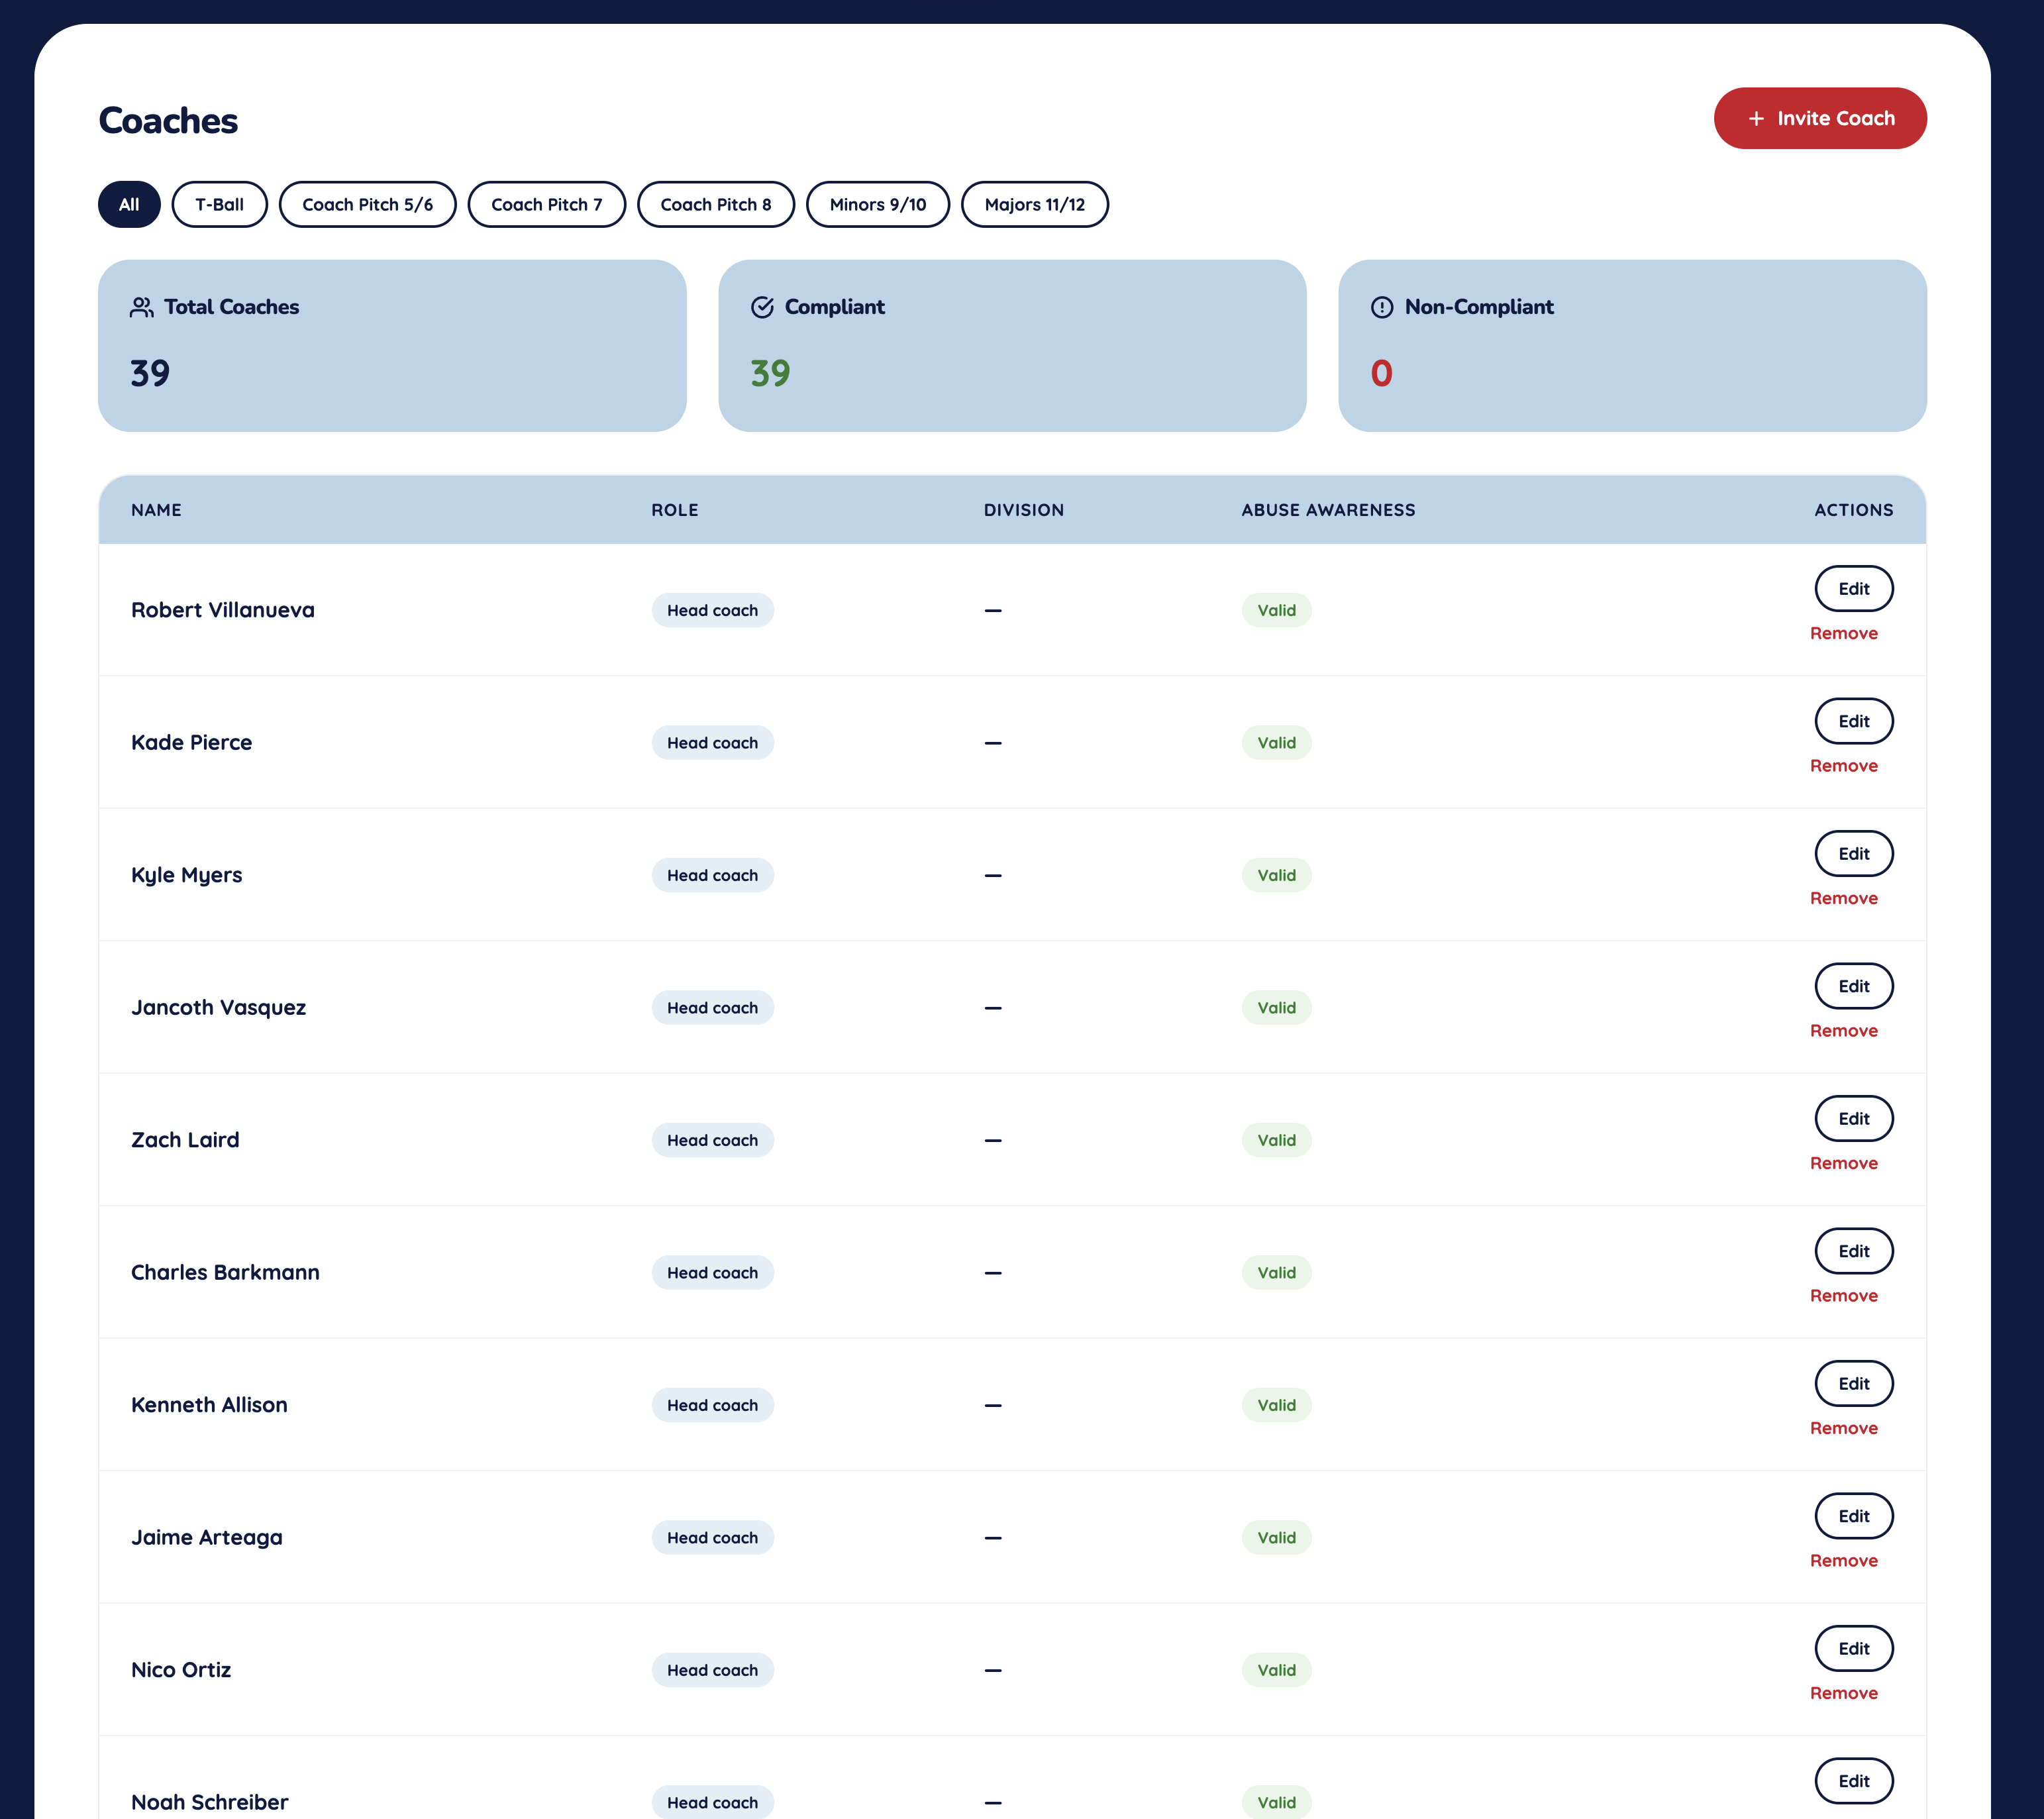2044x1819 pixels.
Task: Click the Total Coaches people icon
Action: (x=141, y=307)
